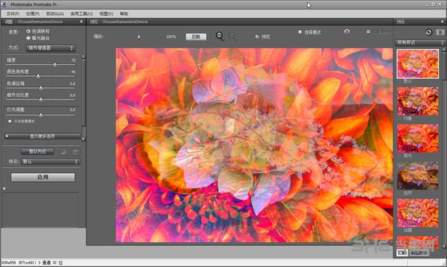Open the 处理(P) menu
The width and height of the screenshot is (447, 267).
click(32, 14)
